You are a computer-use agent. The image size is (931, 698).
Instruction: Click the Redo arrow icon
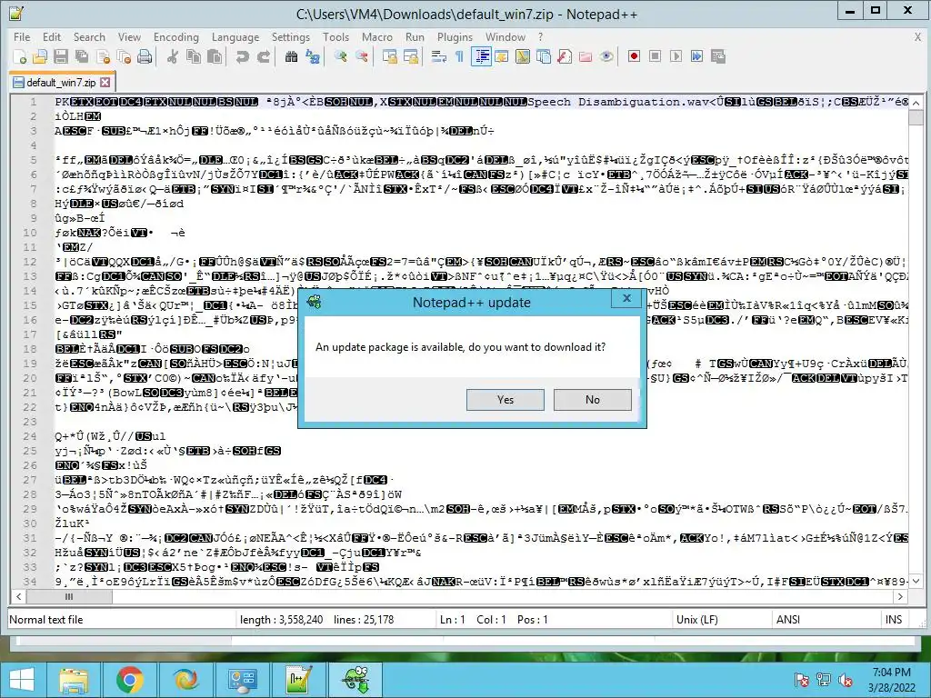tap(263, 56)
